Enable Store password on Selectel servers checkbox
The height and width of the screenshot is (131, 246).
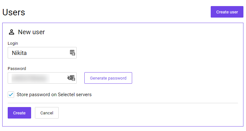(11, 95)
